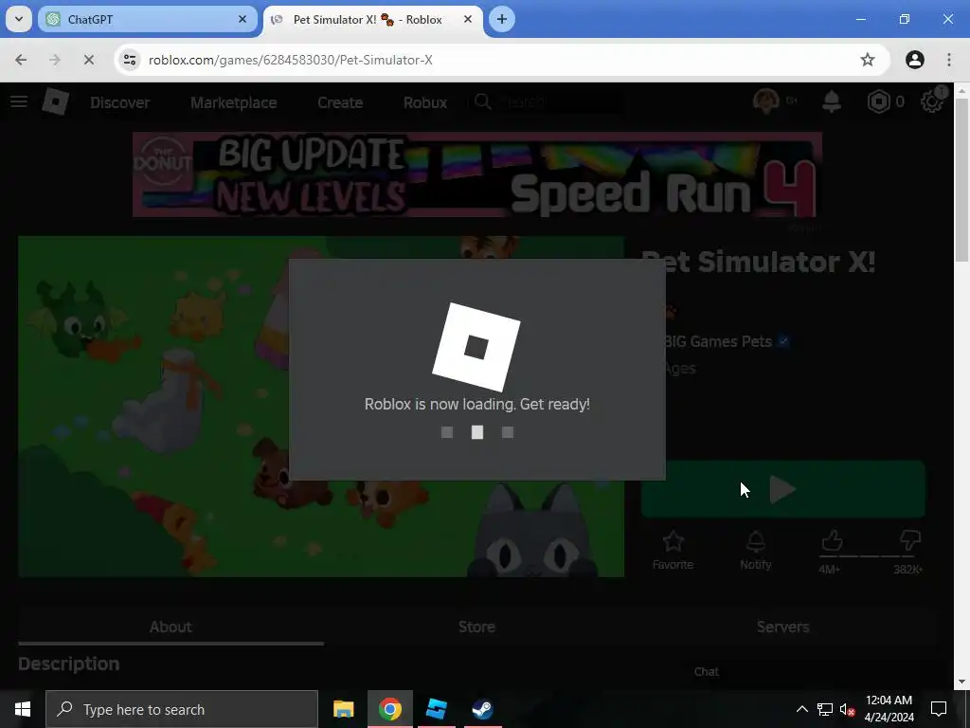Open the Robux balance icon
970x728 pixels.
pos(878,101)
